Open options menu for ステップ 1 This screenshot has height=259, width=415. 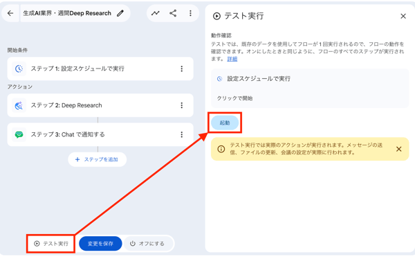pyautogui.click(x=181, y=69)
